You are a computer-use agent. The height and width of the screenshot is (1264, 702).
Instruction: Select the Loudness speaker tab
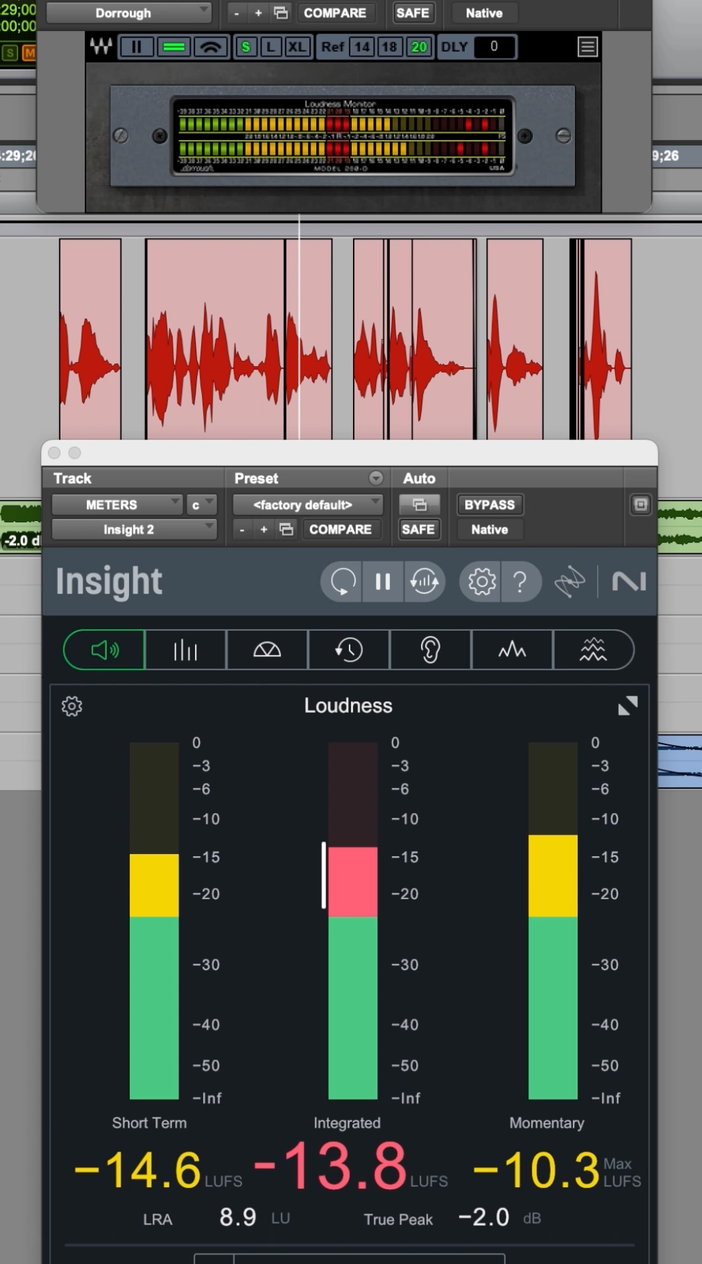click(x=104, y=649)
